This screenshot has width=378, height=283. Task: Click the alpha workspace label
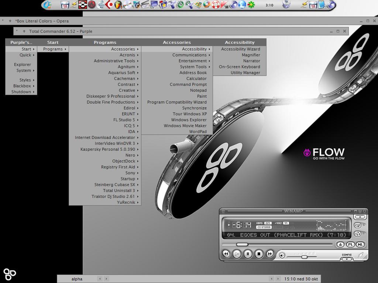[x=77, y=279]
